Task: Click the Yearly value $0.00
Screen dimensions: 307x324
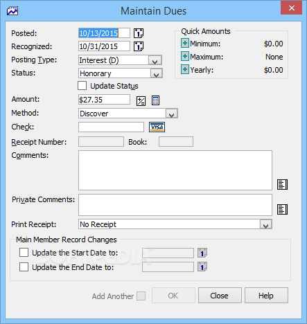Action: click(274, 70)
